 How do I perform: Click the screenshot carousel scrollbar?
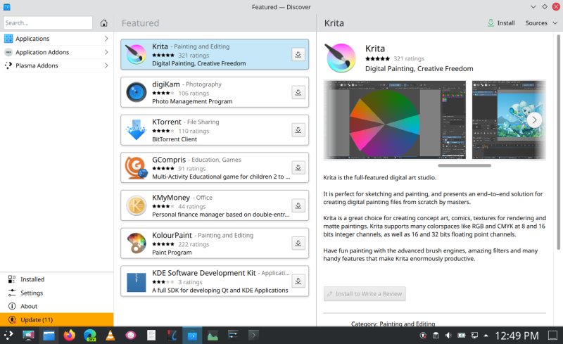click(464, 166)
